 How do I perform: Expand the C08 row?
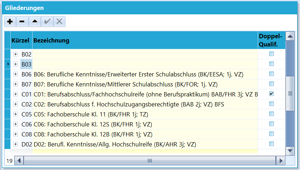[15, 134]
